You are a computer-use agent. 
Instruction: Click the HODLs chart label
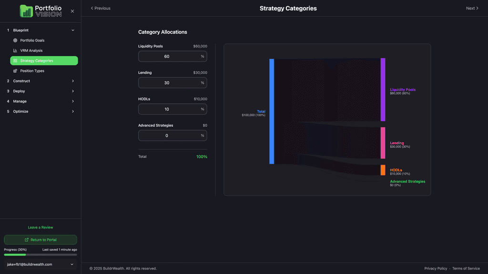396,170
